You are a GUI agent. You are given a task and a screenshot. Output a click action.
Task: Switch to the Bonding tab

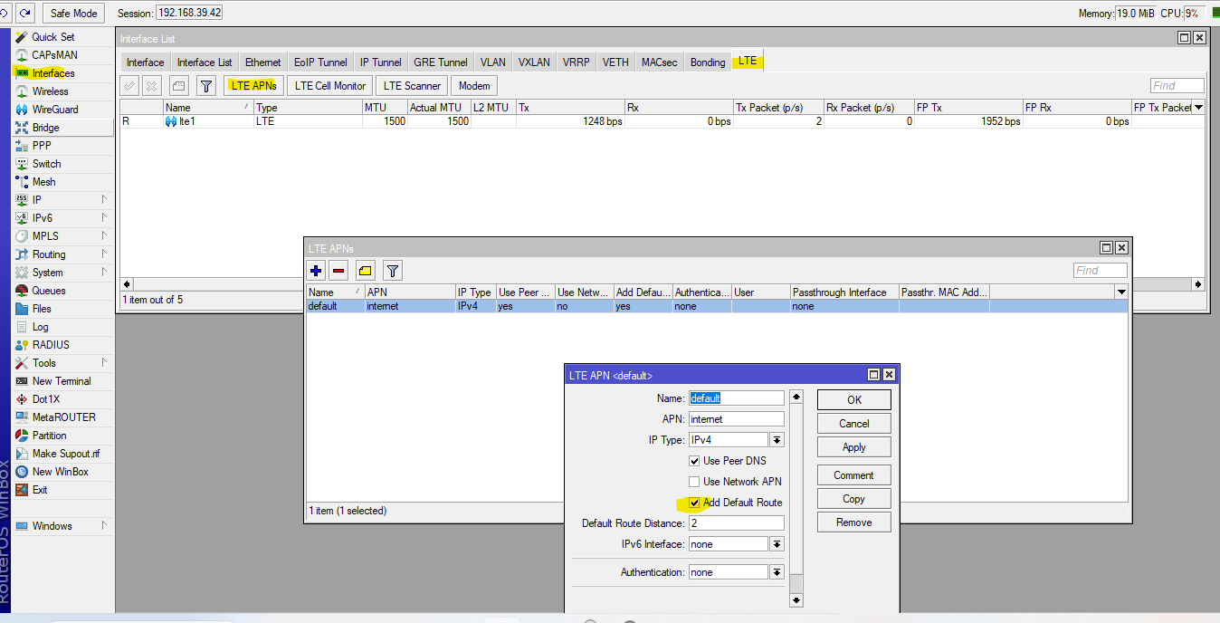click(x=708, y=62)
